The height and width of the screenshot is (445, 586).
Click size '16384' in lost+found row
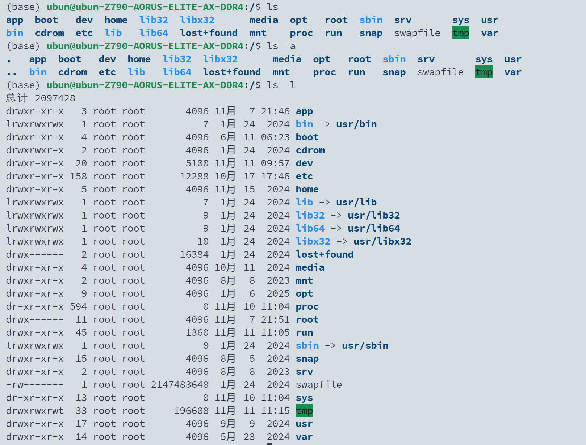point(194,254)
